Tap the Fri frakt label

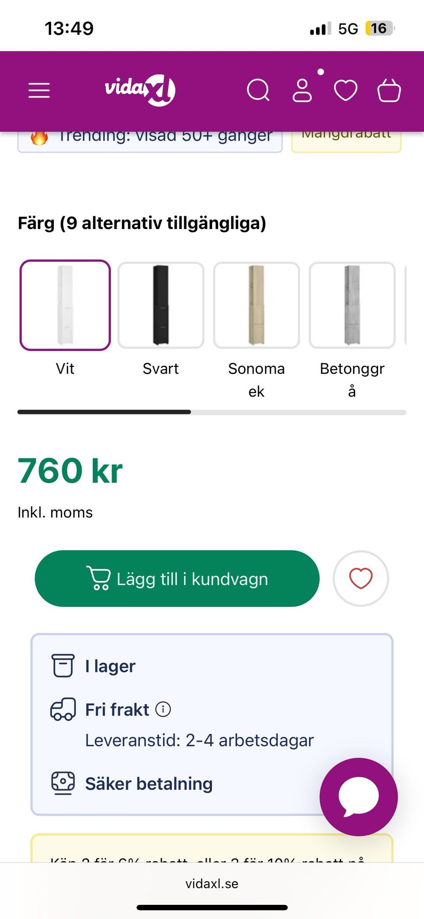pyautogui.click(x=117, y=709)
